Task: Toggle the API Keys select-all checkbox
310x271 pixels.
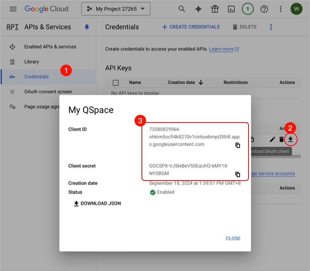Action: [x=116, y=82]
